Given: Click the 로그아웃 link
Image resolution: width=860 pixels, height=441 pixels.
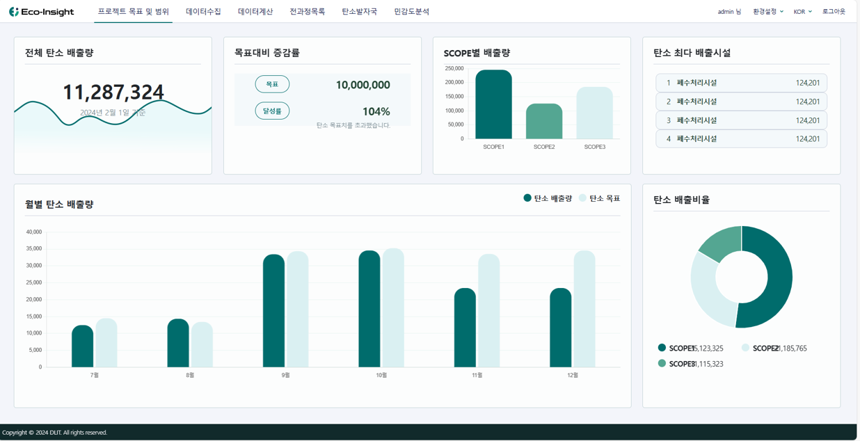Looking at the screenshot, I should coord(834,12).
